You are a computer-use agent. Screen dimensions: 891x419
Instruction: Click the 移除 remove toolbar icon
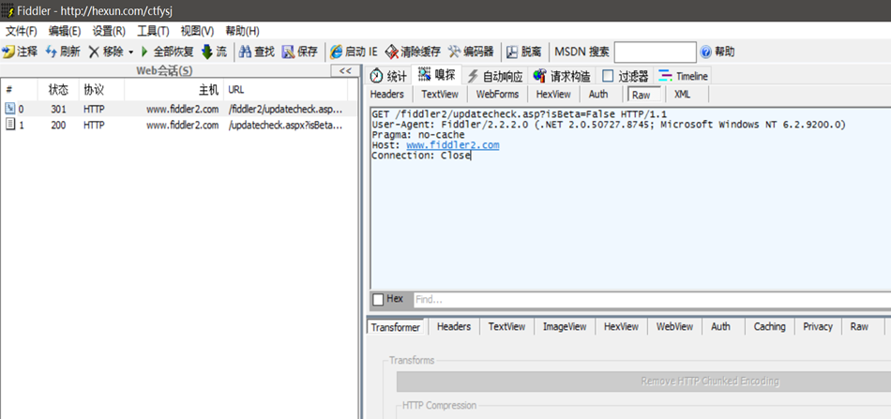pyautogui.click(x=94, y=52)
